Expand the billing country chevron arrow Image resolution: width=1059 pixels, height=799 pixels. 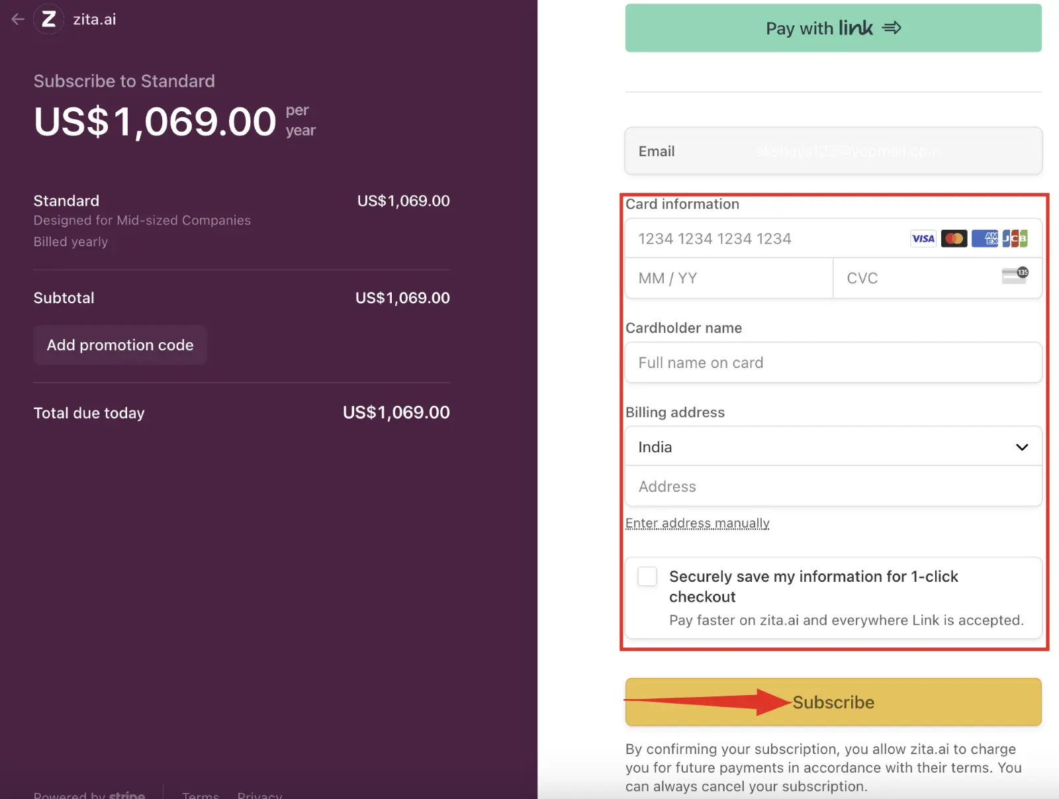[x=1022, y=447]
